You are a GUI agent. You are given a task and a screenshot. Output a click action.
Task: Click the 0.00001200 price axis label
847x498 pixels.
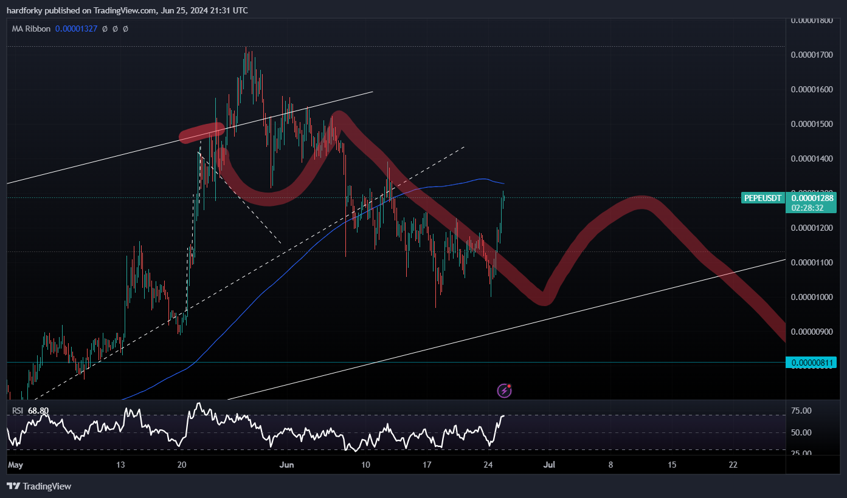tap(812, 228)
